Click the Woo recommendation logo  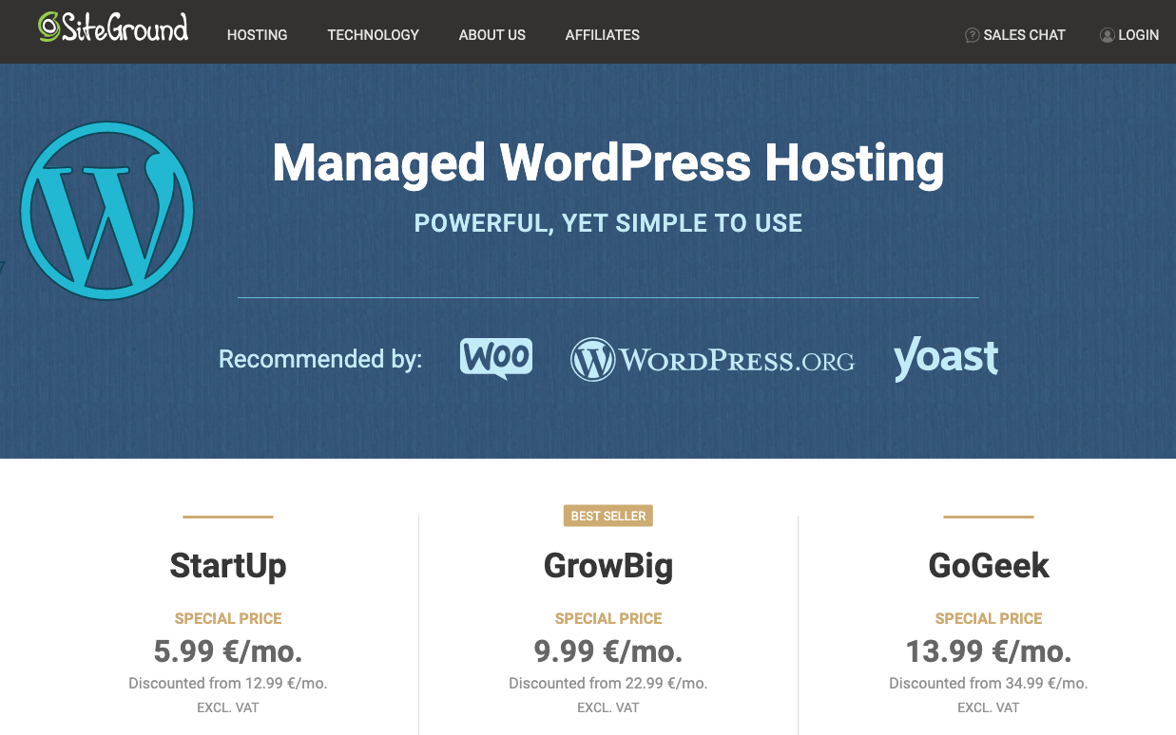pyautogui.click(x=494, y=358)
